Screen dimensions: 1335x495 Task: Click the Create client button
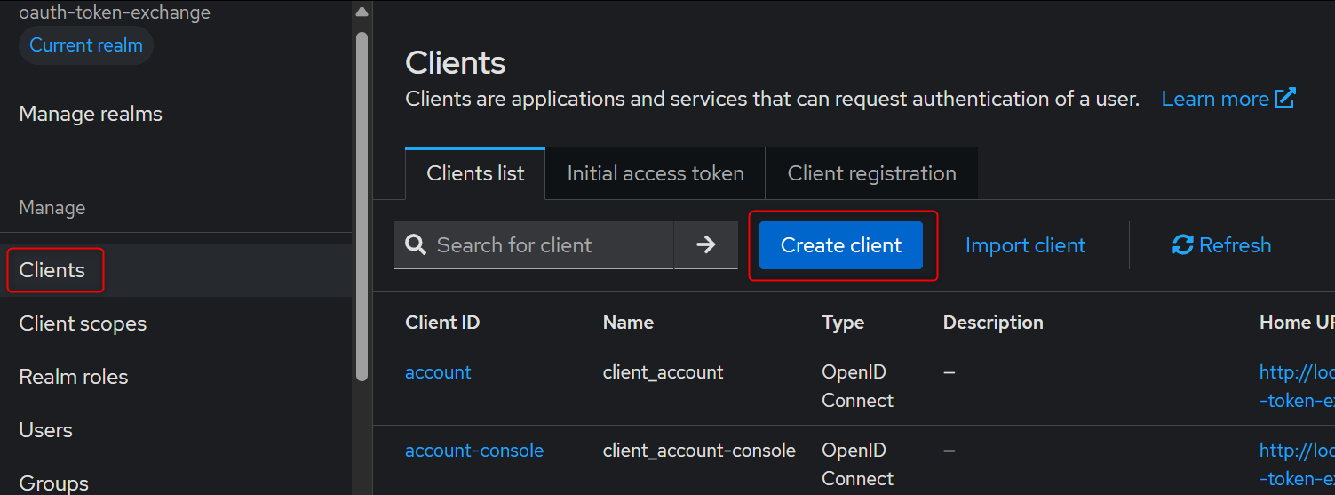point(841,245)
